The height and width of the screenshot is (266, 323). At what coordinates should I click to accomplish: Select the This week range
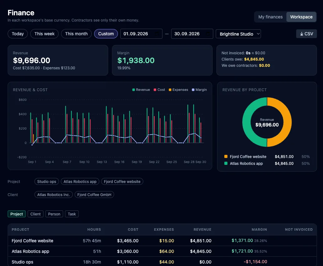pyautogui.click(x=44, y=34)
